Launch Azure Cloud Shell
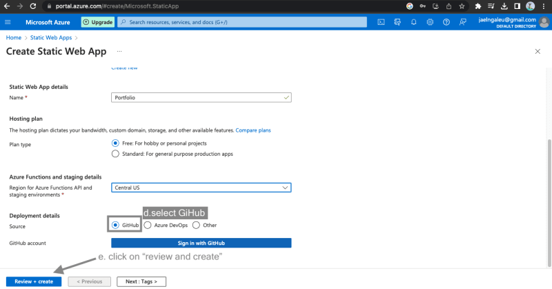The width and height of the screenshot is (552, 289). [x=381, y=22]
